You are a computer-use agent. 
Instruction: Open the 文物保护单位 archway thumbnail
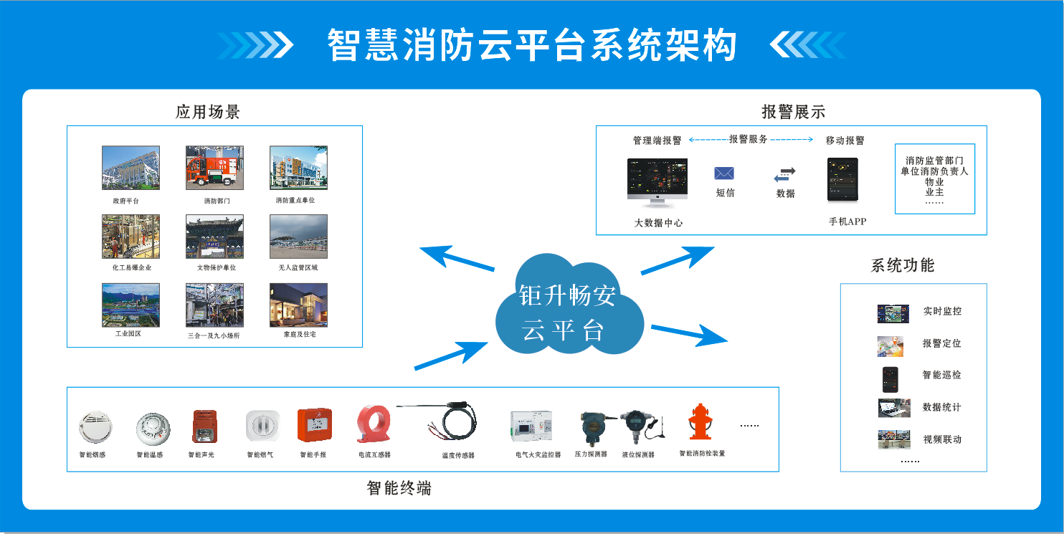(214, 237)
